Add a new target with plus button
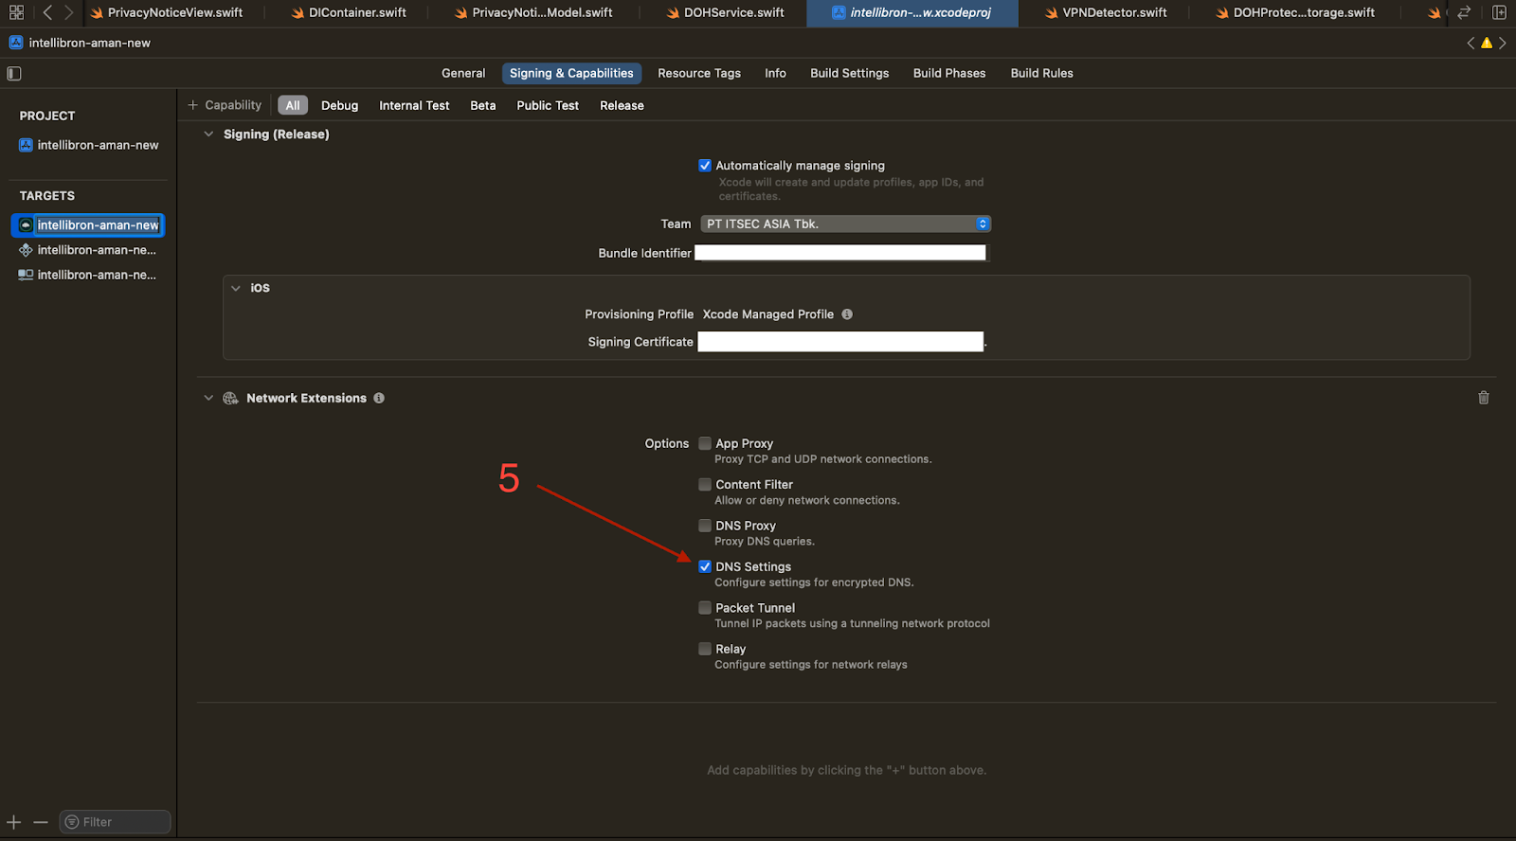This screenshot has width=1516, height=841. [14, 822]
